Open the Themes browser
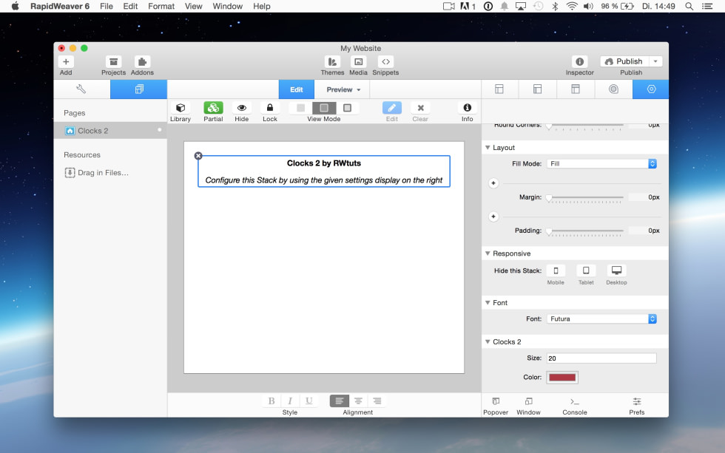This screenshot has width=725, height=453. coord(332,62)
